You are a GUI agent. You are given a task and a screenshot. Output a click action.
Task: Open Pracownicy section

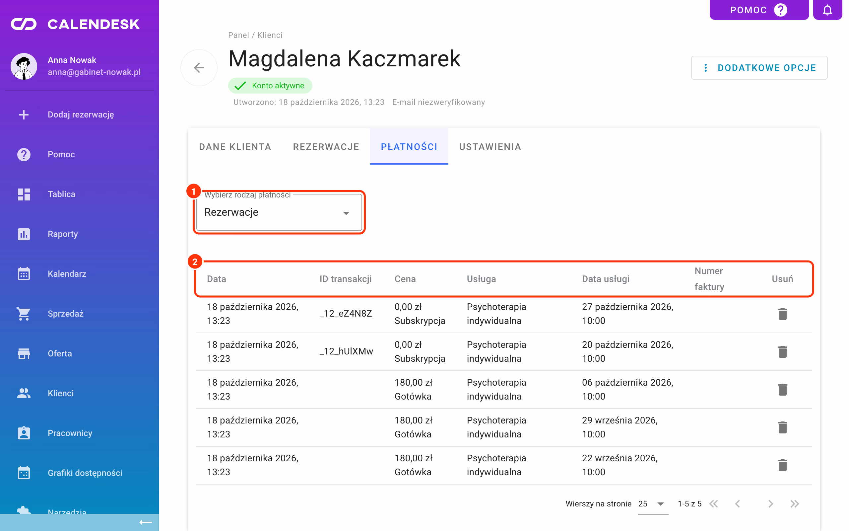click(x=79, y=433)
